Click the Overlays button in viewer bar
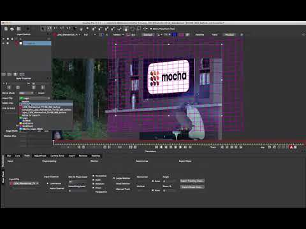Screen dimensions: 306x229 tap(148, 34)
